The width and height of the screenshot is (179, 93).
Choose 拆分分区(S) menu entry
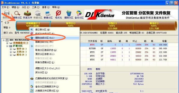pyautogui.click(x=54, y=72)
